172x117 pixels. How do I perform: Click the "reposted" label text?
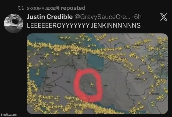(73, 8)
